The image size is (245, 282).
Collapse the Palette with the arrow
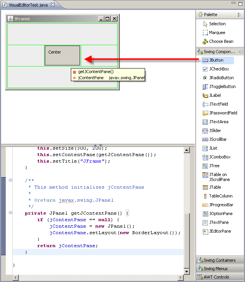pyautogui.click(x=239, y=15)
